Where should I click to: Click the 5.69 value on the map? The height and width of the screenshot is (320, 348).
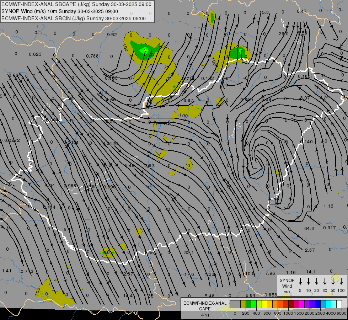coord(266,99)
